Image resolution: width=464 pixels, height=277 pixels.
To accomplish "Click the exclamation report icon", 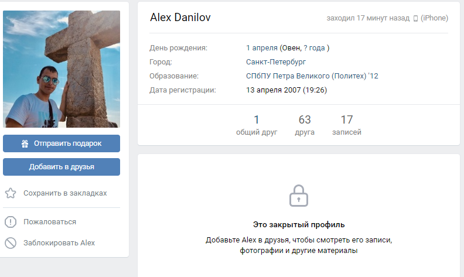I will [11, 222].
